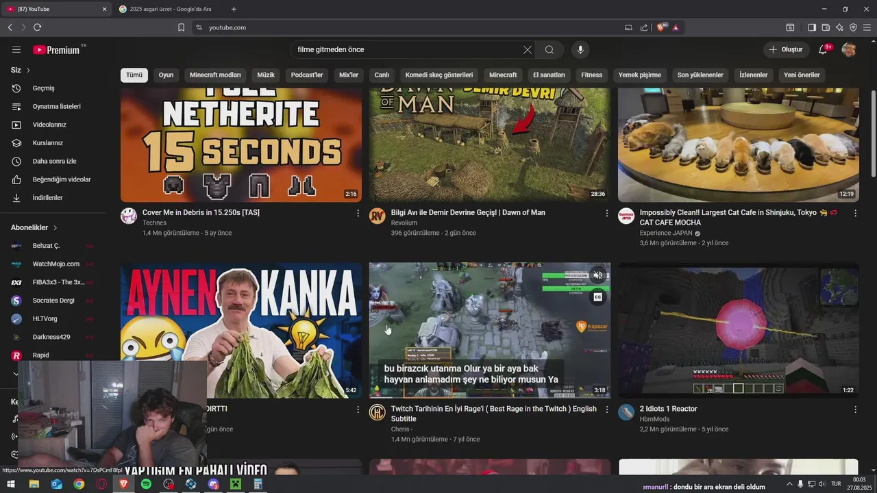Expand the Siz section chevron
The image size is (877, 493).
point(28,70)
